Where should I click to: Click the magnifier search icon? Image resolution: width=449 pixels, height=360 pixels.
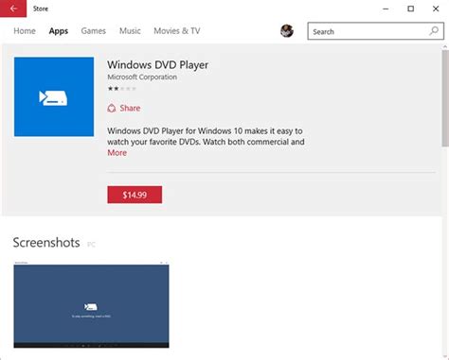(x=434, y=31)
